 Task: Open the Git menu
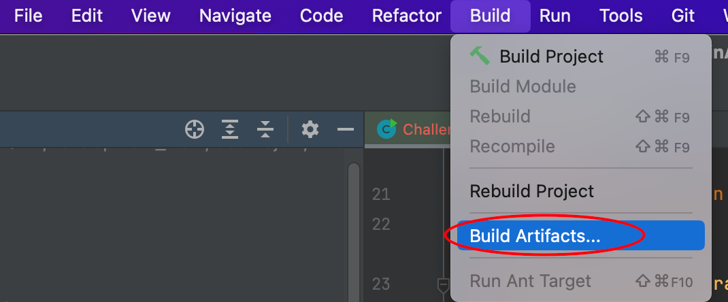[x=683, y=16]
